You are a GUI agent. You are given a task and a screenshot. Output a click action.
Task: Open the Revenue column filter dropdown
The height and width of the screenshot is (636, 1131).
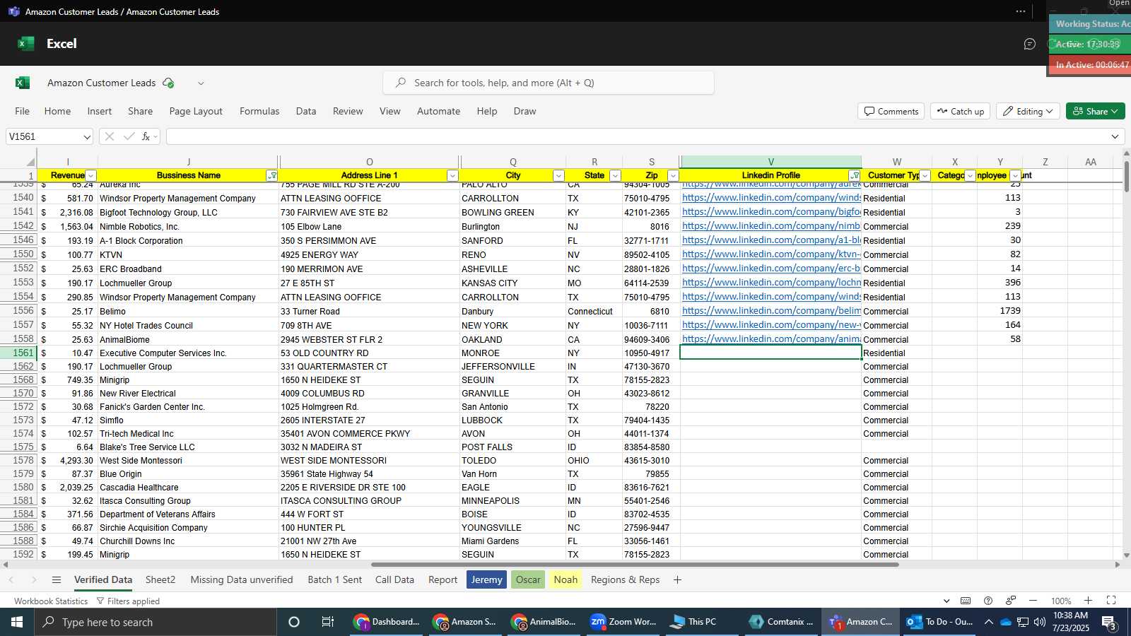(x=90, y=176)
